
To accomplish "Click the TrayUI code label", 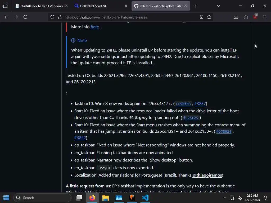I will [x=104, y=168].
